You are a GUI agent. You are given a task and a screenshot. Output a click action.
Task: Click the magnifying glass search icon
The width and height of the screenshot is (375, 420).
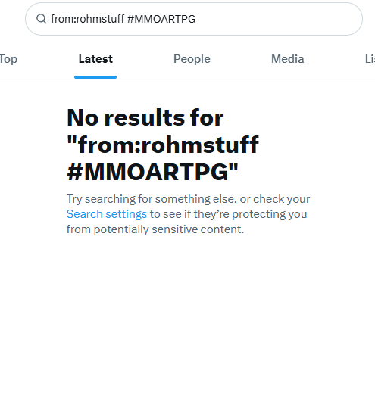42,19
